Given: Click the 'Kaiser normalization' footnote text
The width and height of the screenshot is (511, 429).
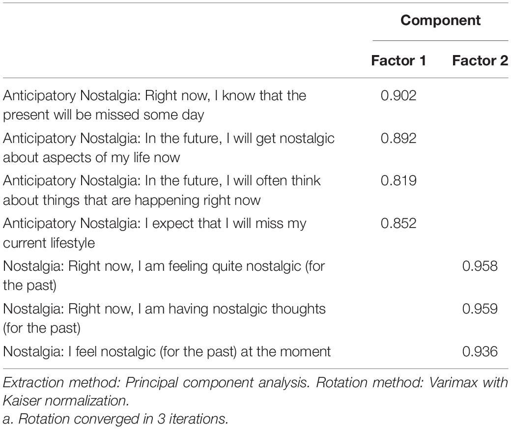Looking at the screenshot, I should (66, 400).
